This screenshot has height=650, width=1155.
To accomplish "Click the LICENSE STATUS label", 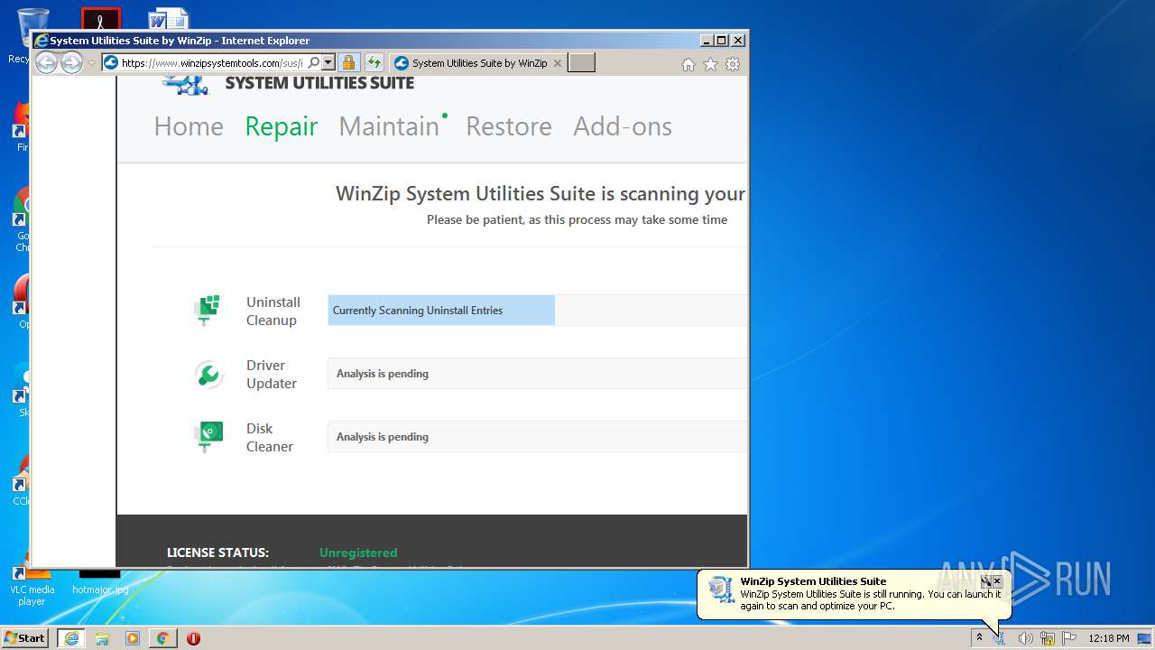I will [217, 552].
